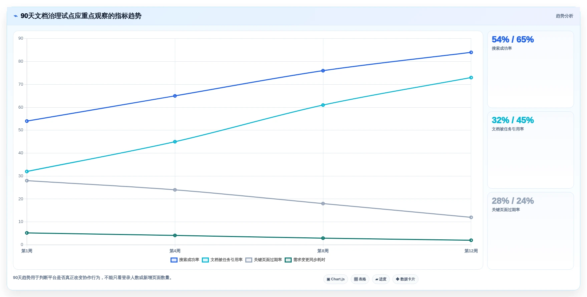Click the 关键页面过期率 legend label
Image resolution: width=587 pixels, height=297 pixels.
click(x=268, y=260)
